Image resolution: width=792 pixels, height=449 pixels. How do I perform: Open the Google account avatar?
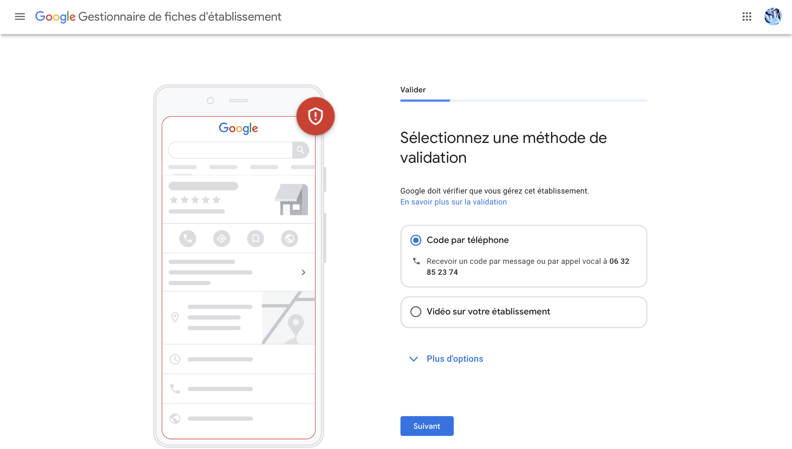click(x=773, y=16)
